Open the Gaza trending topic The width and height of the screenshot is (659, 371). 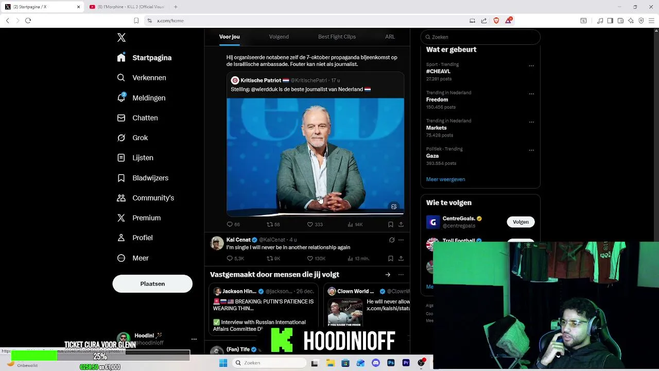coord(432,156)
